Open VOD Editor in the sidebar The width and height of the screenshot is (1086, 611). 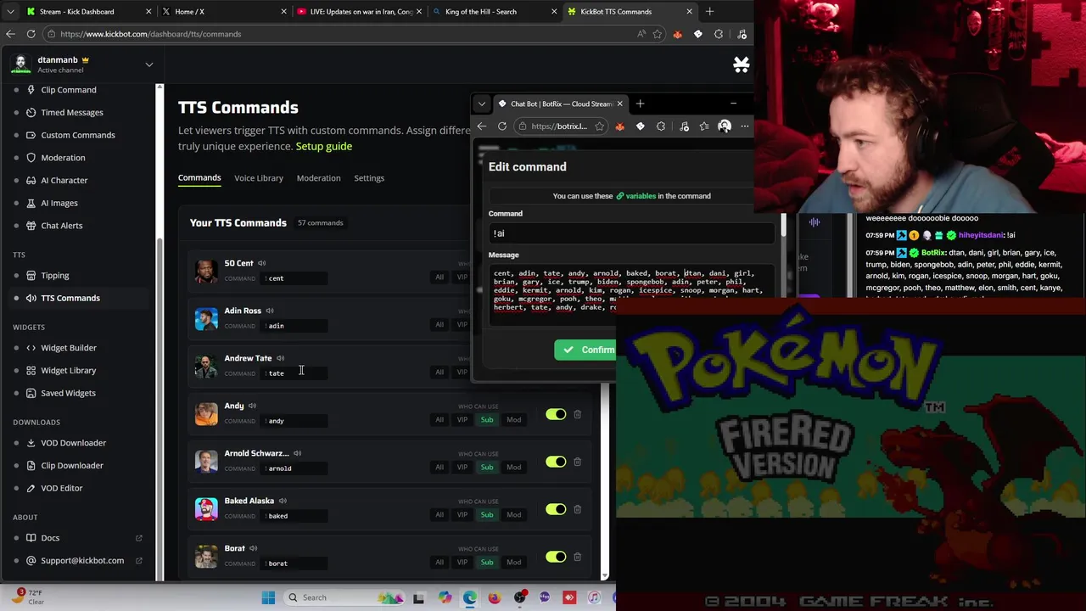[x=61, y=488]
